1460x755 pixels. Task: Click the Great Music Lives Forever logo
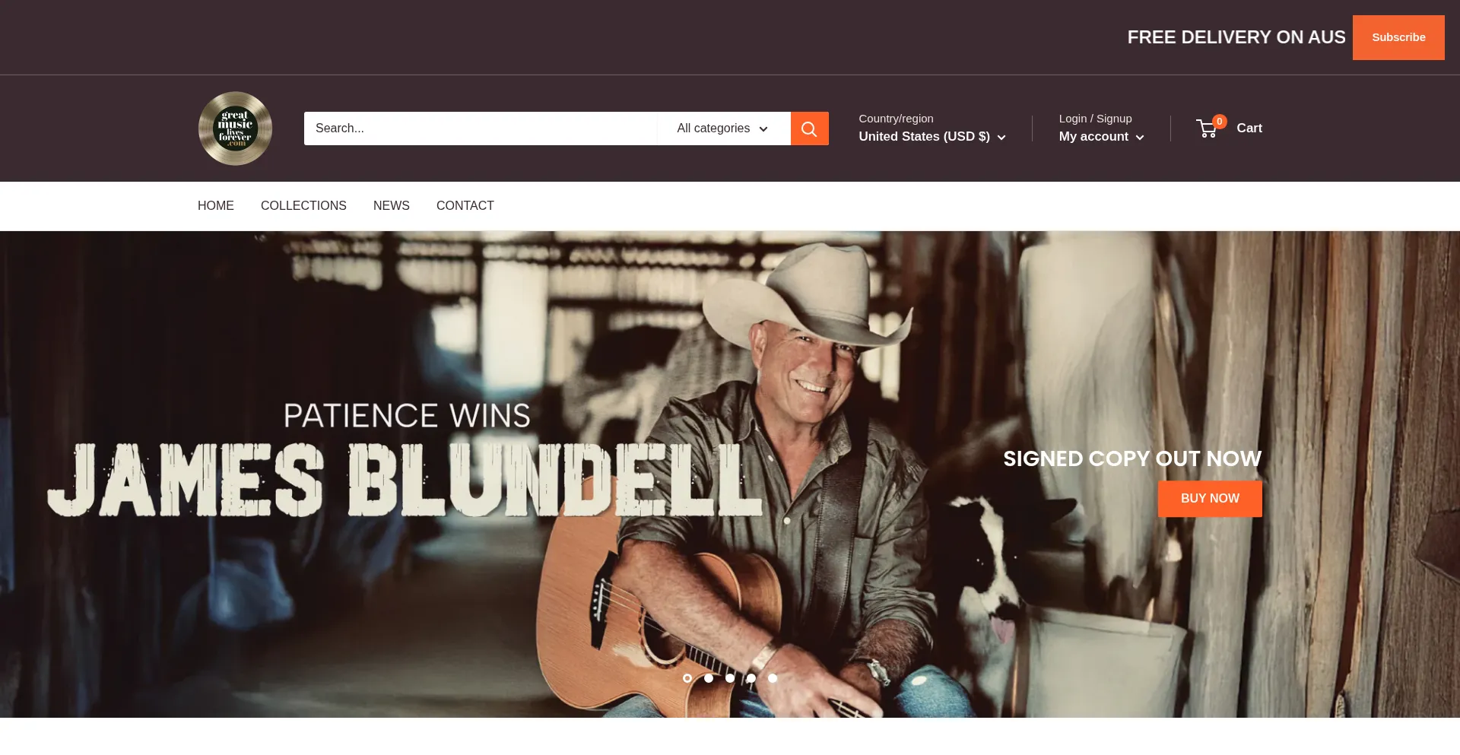pyautogui.click(x=235, y=128)
